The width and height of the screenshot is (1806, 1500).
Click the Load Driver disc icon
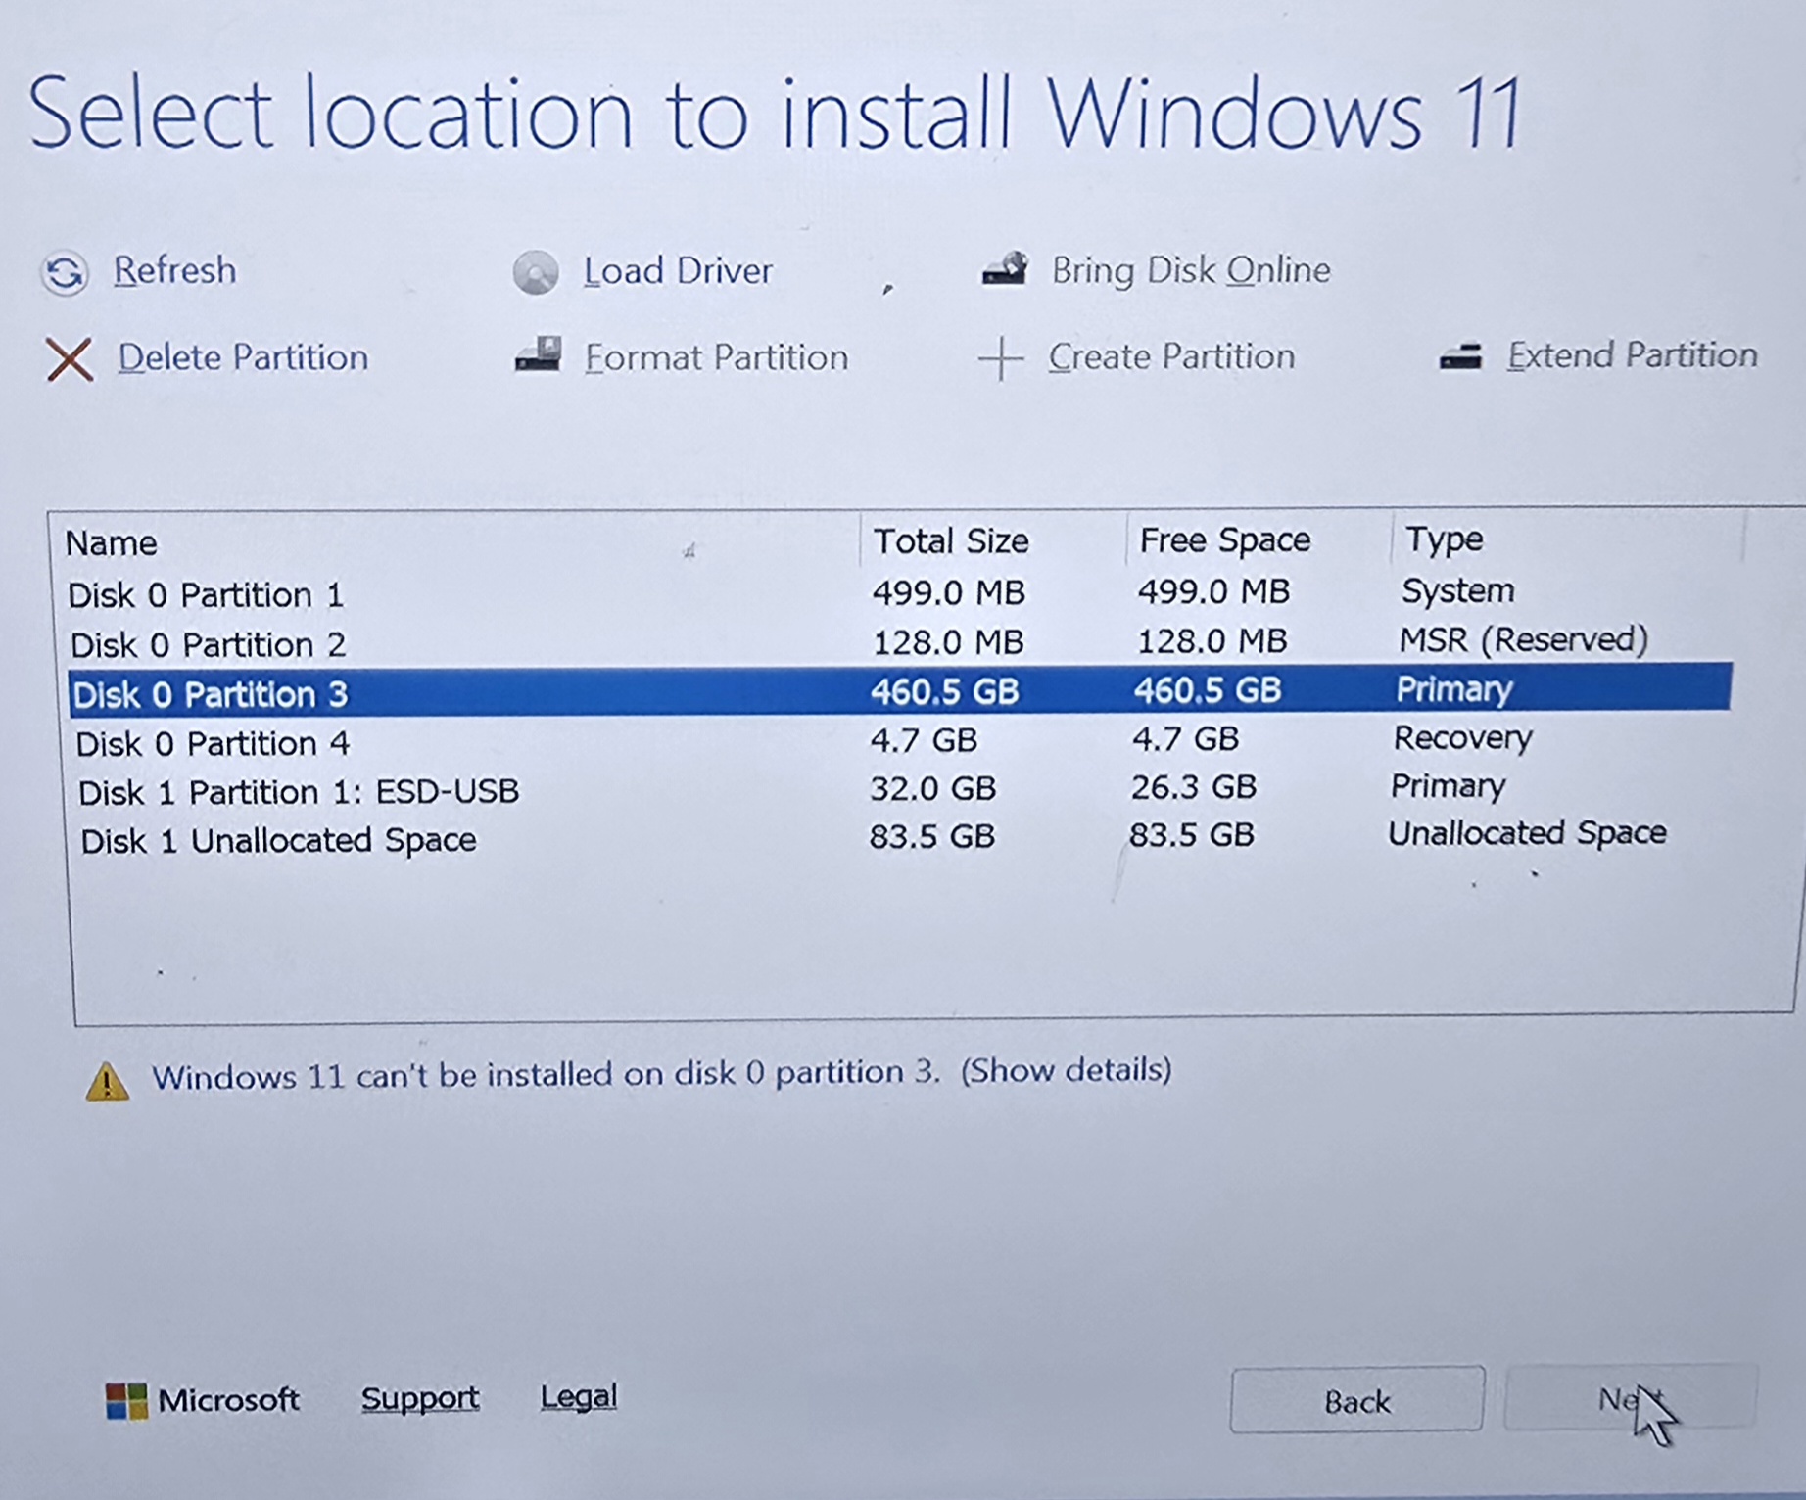click(x=536, y=273)
